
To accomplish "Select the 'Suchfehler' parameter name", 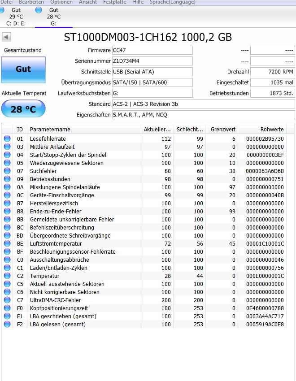I will coord(43,171).
